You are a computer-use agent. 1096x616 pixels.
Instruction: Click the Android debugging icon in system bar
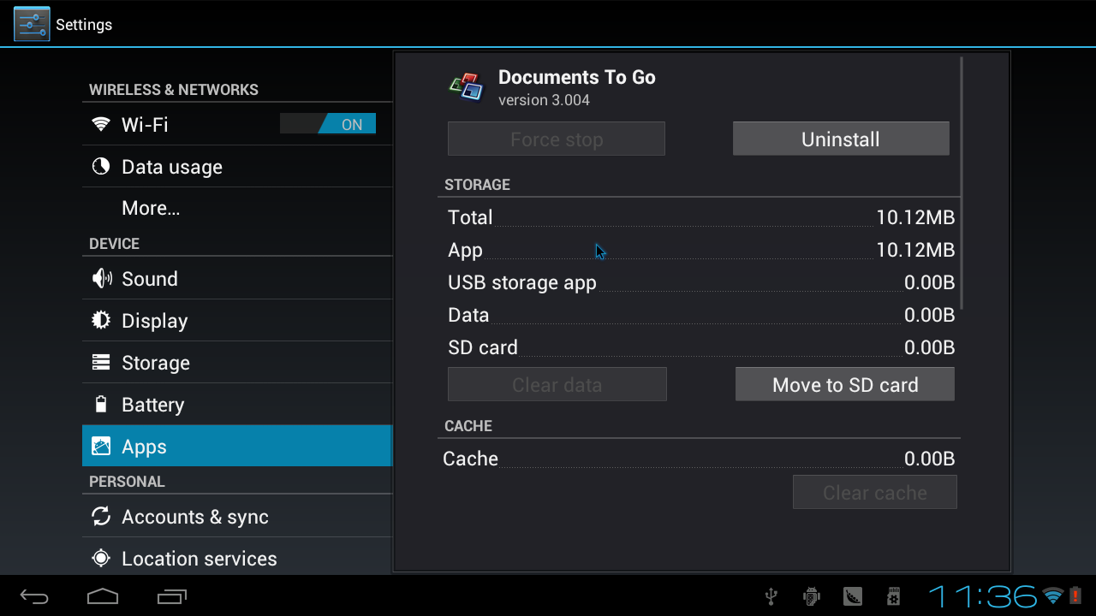point(812,595)
